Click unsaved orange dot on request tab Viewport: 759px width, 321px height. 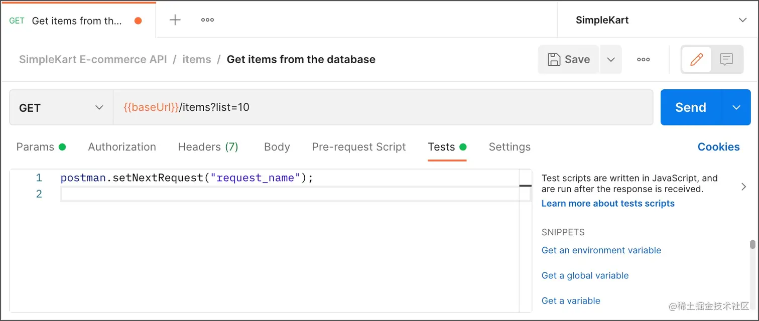point(138,21)
